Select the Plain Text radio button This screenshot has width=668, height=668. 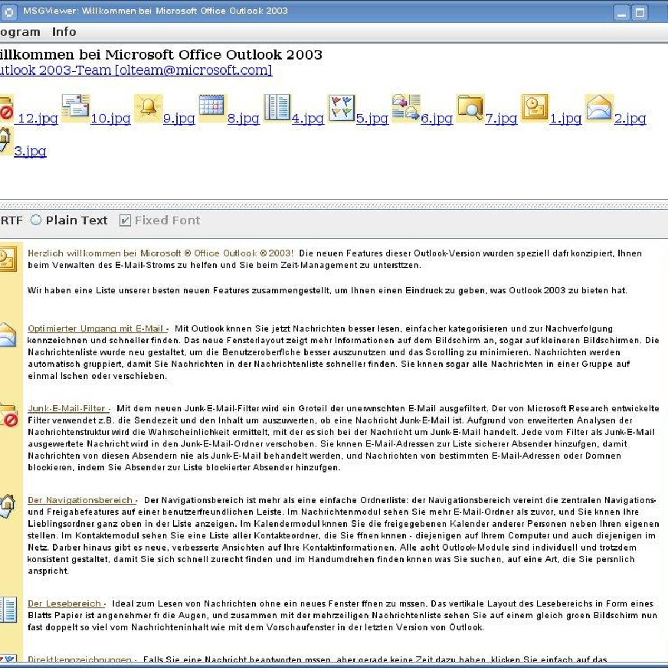click(36, 220)
